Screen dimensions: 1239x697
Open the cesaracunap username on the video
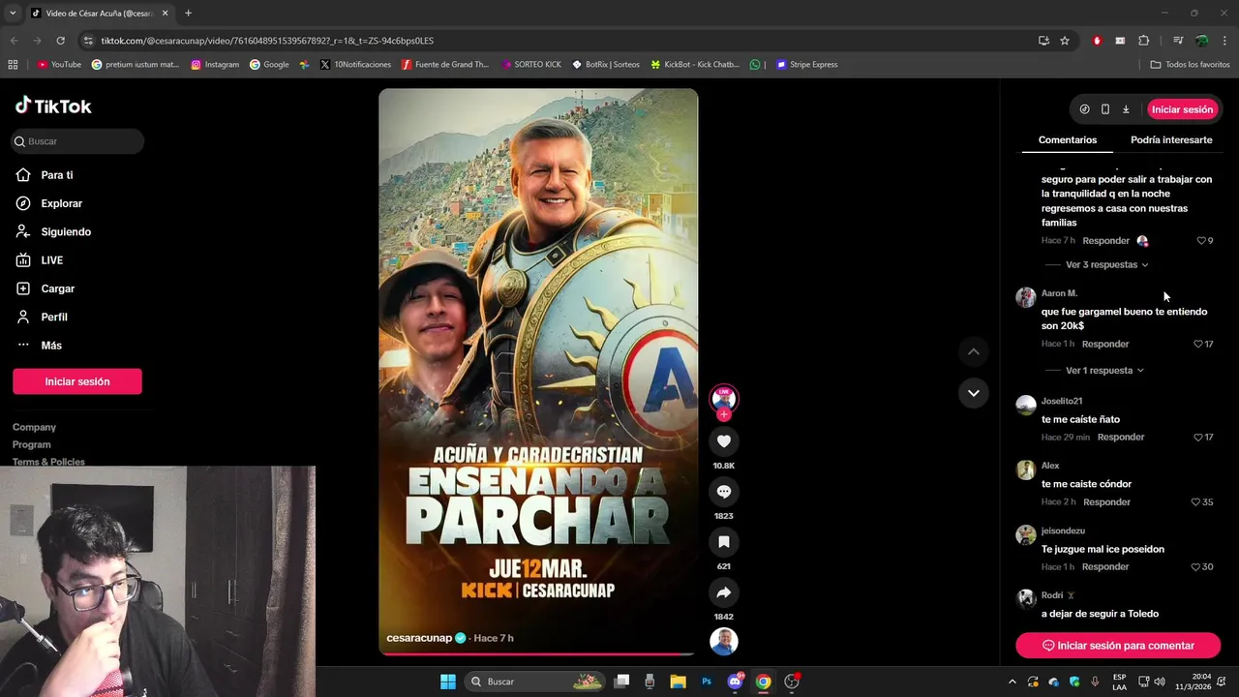pos(419,638)
